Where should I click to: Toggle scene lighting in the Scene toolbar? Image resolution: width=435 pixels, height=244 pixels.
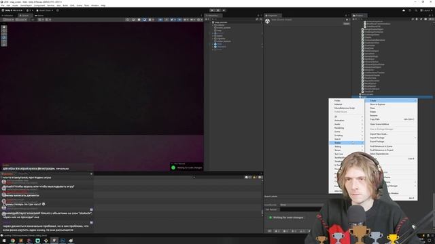click(x=167, y=20)
